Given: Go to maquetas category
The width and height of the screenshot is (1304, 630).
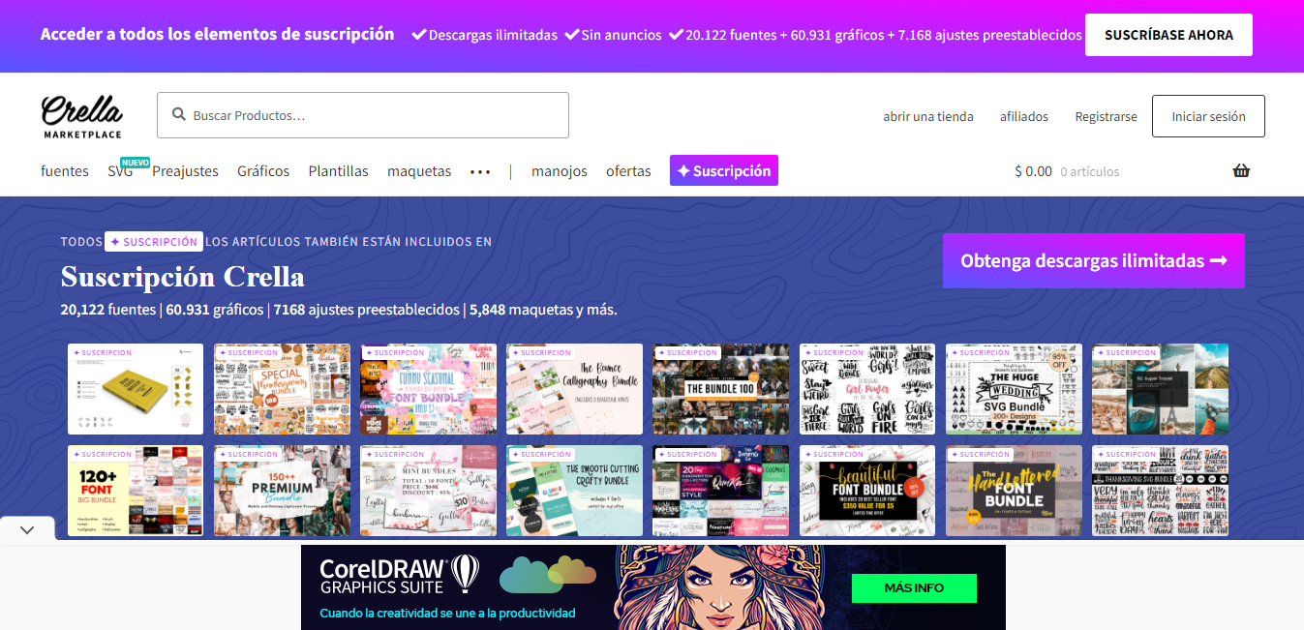Looking at the screenshot, I should point(419,171).
